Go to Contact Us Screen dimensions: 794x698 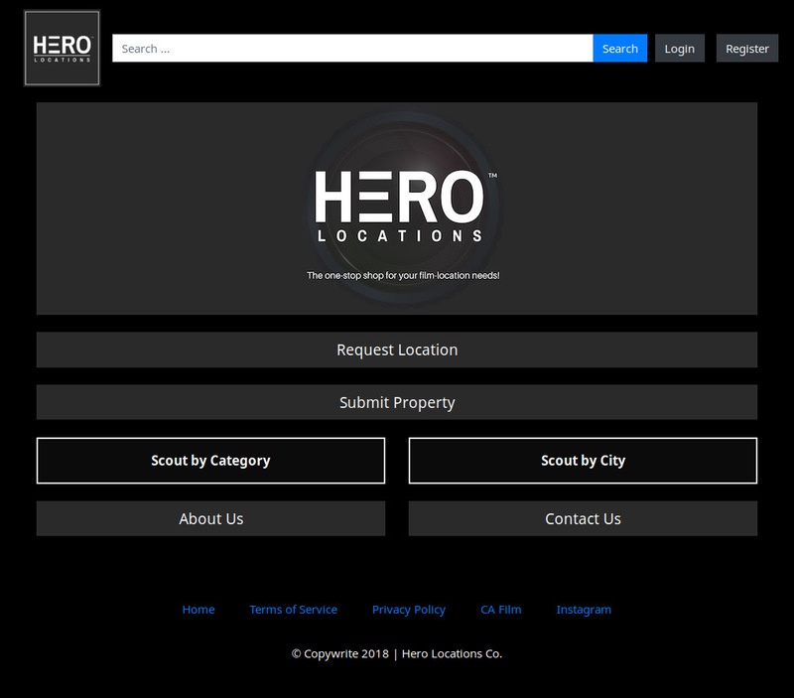[583, 518]
